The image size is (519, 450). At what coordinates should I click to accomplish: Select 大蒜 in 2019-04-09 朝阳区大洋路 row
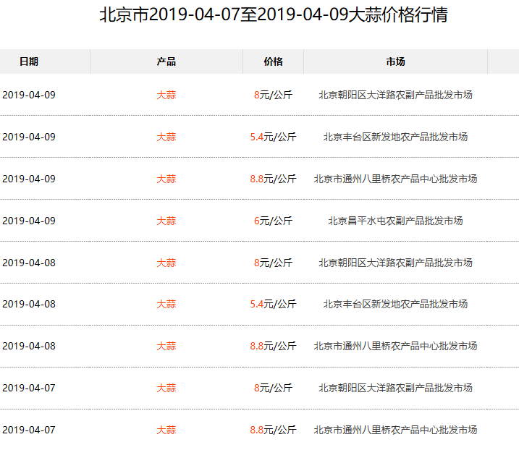coord(166,95)
